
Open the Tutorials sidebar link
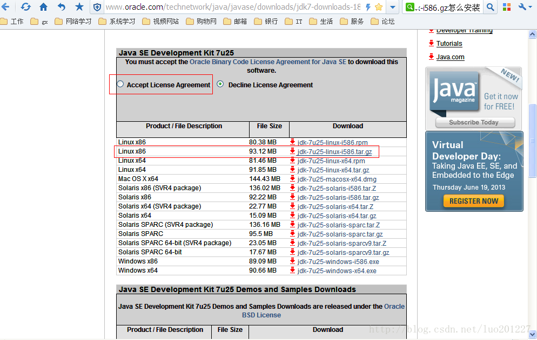449,44
